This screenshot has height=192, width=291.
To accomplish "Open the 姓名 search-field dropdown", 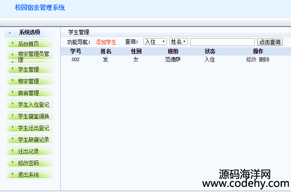I will tap(179, 42).
